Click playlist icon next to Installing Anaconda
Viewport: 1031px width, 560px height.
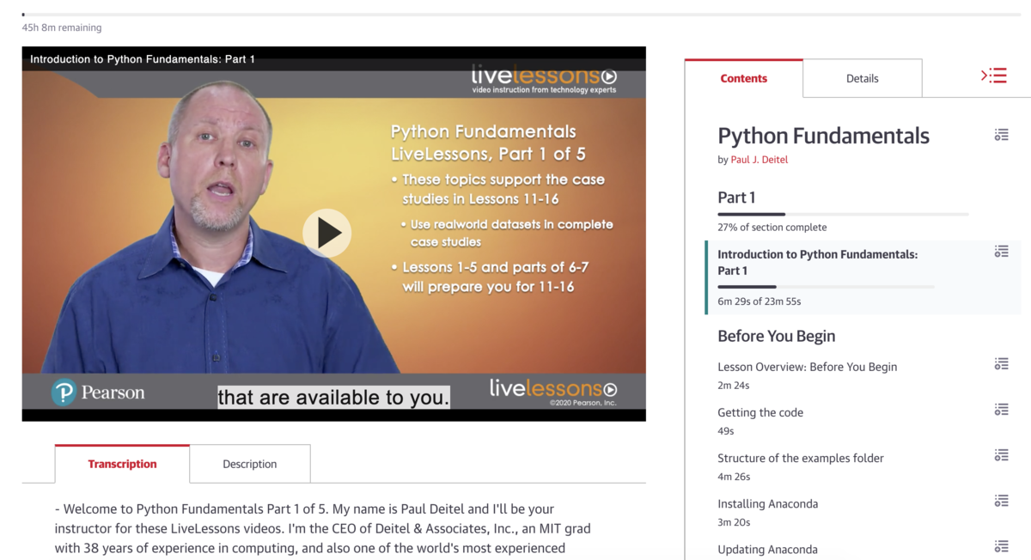[x=1001, y=501]
